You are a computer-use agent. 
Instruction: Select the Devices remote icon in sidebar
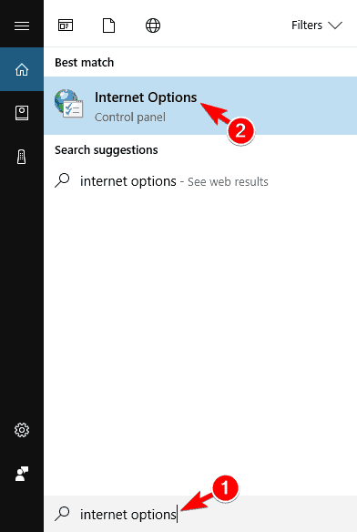tap(22, 157)
